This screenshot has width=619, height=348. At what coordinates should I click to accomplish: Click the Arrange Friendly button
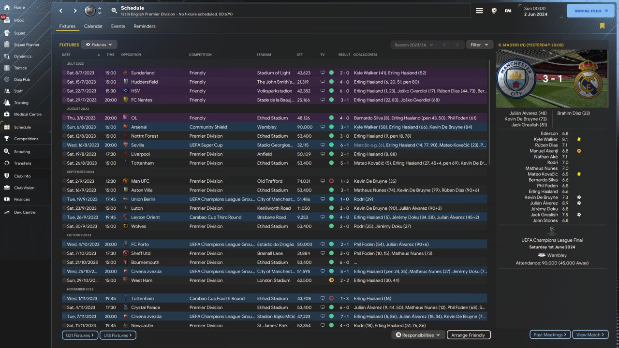(x=468, y=335)
